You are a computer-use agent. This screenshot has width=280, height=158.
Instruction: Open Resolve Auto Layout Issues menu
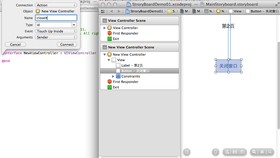pyautogui.click(x=243, y=152)
